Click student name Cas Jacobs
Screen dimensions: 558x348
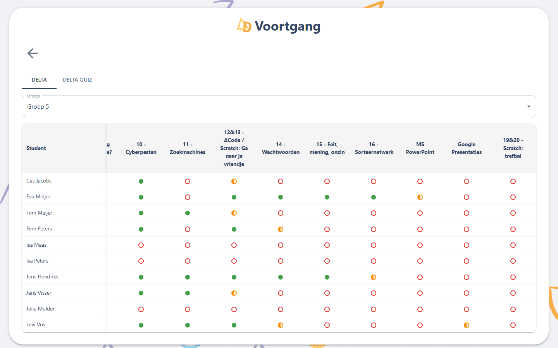pos(39,181)
